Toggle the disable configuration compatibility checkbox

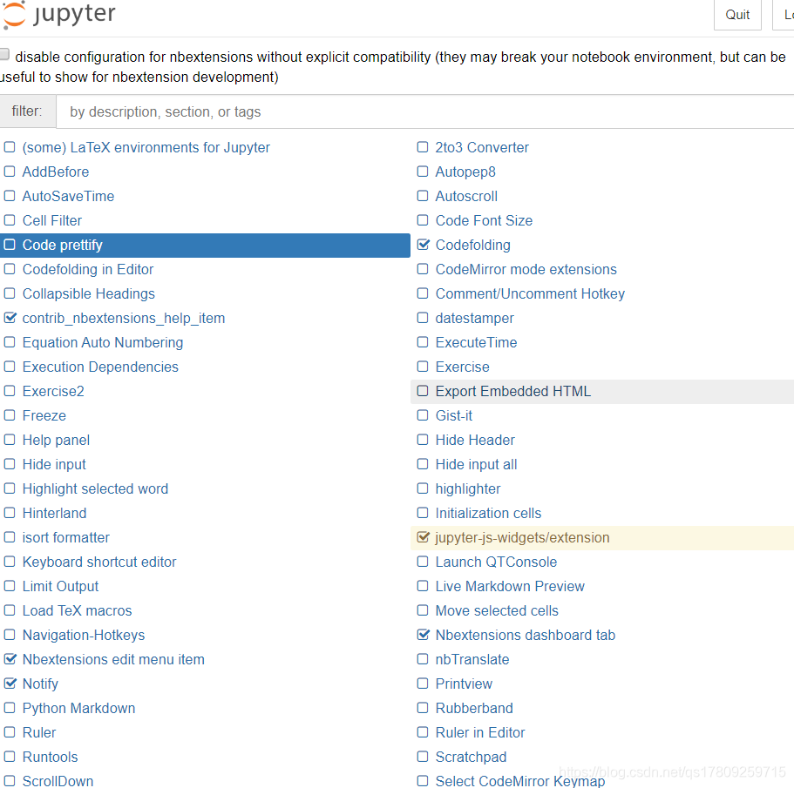click(4, 54)
